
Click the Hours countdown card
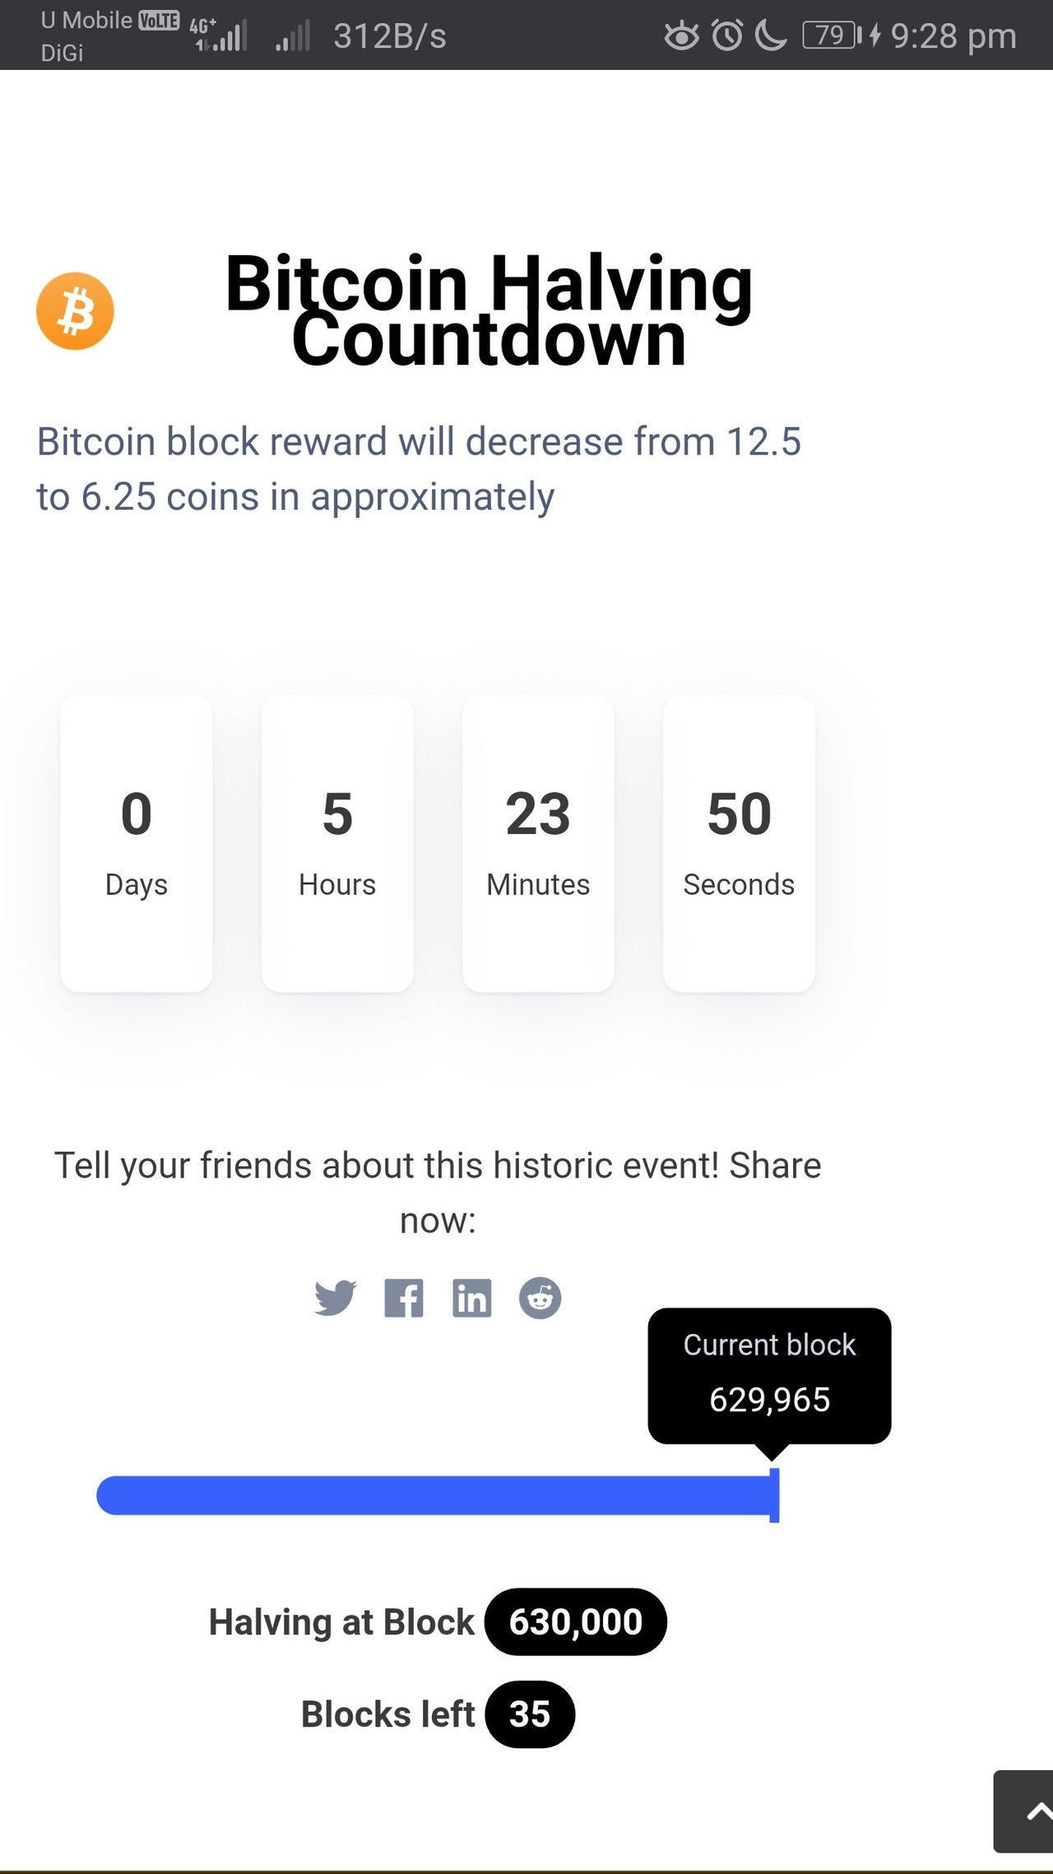(337, 843)
